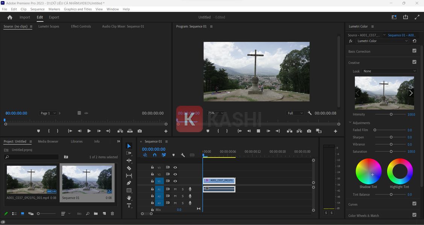Click the Export Frame camera icon in Program monitor
Image resolution: width=424 pixels, height=225 pixels.
[309, 131]
